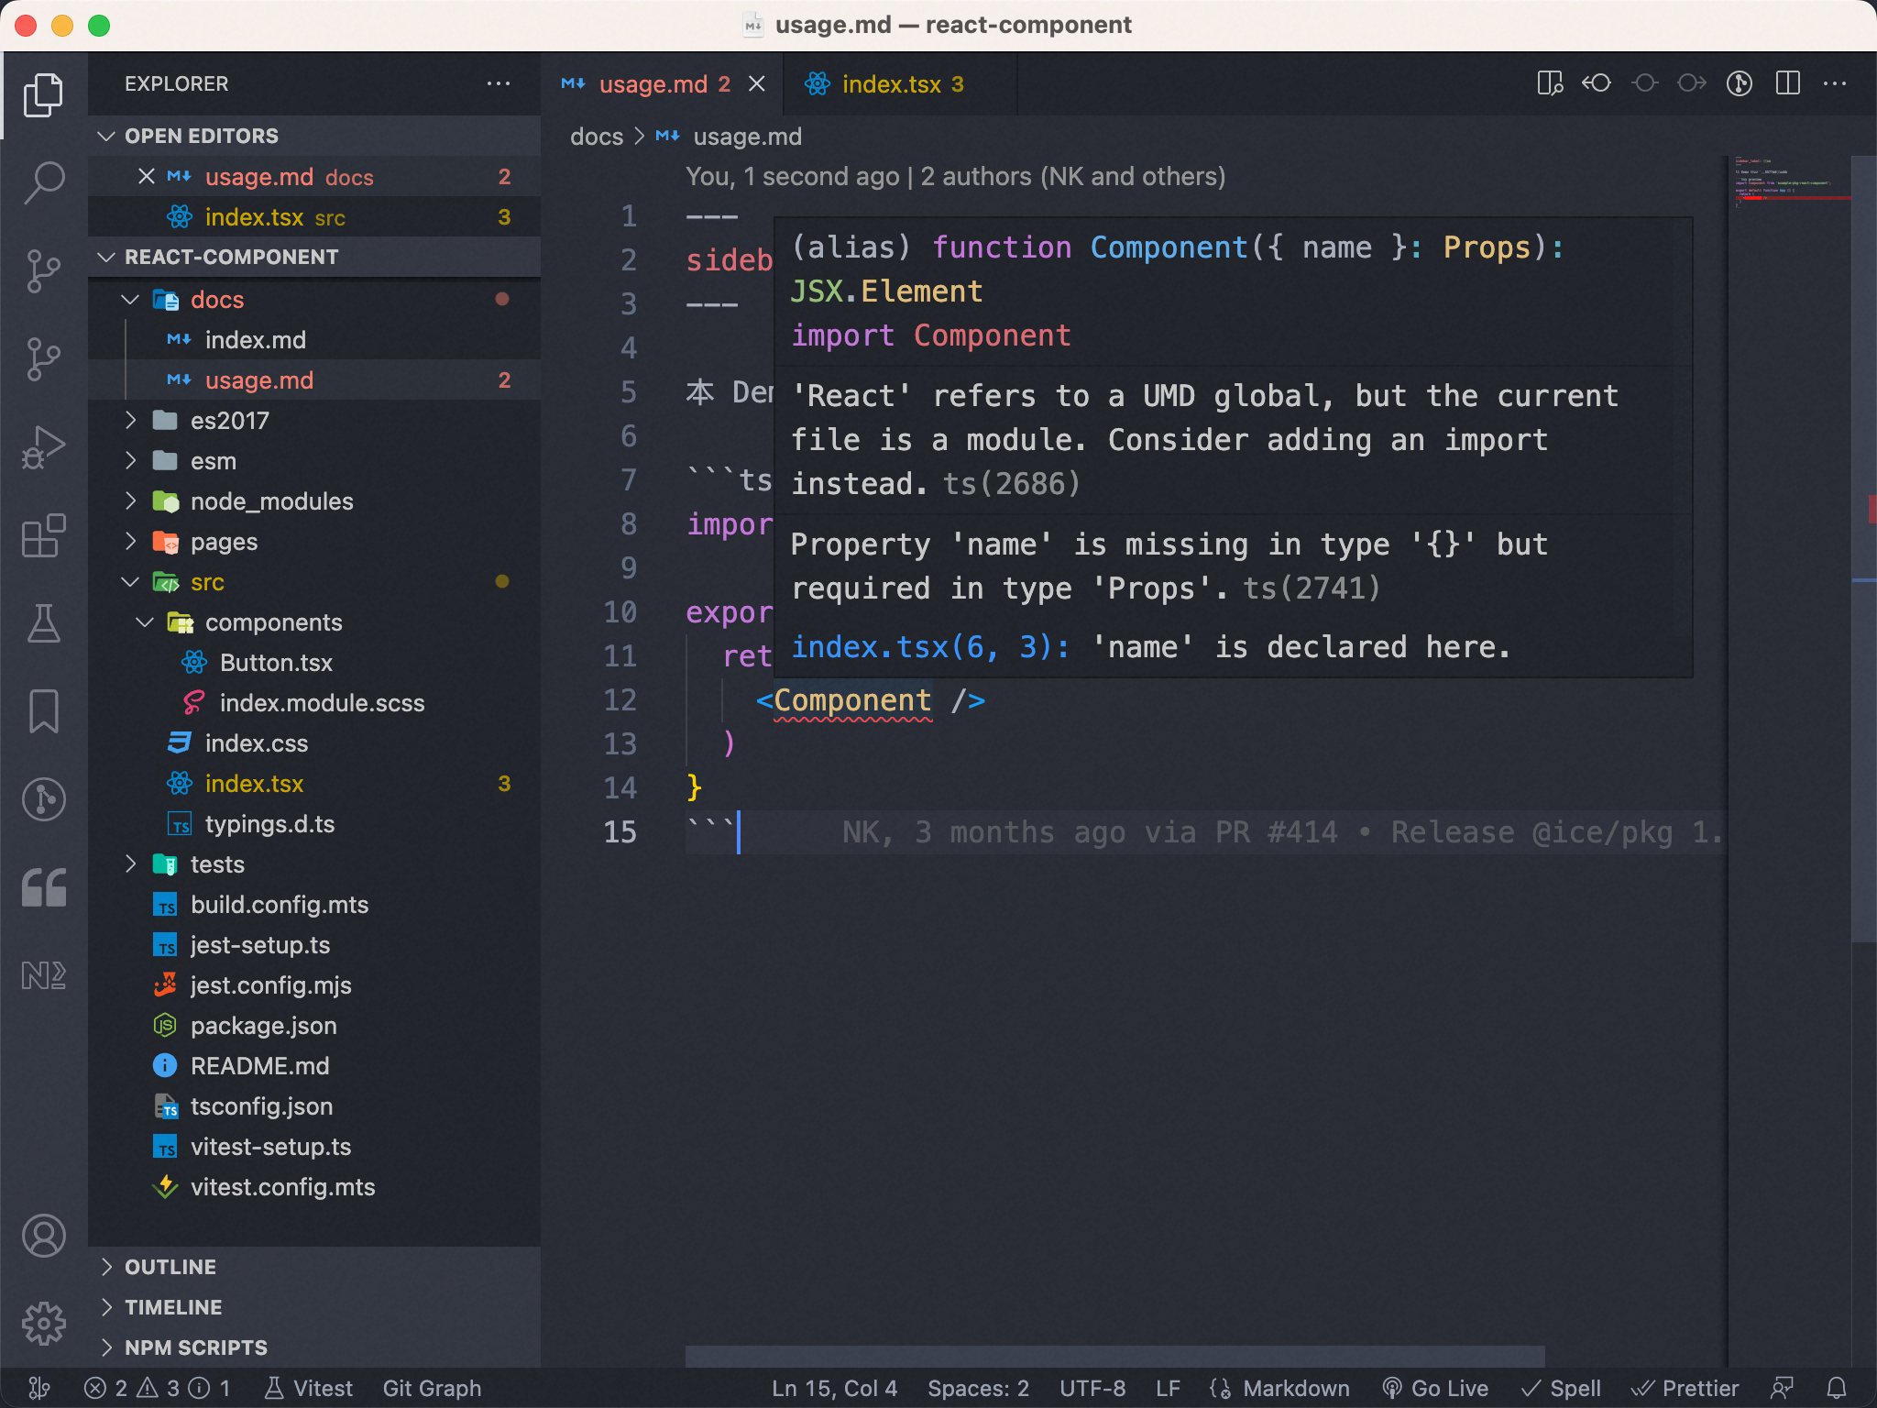The width and height of the screenshot is (1877, 1408).
Task: Open index.module.scss file
Action: coord(313,703)
